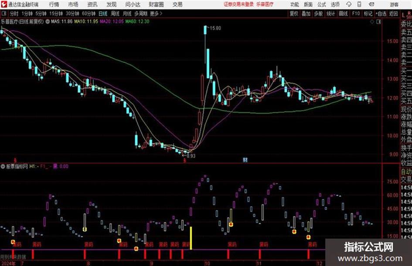Open the 功能 menu

coord(295,4)
